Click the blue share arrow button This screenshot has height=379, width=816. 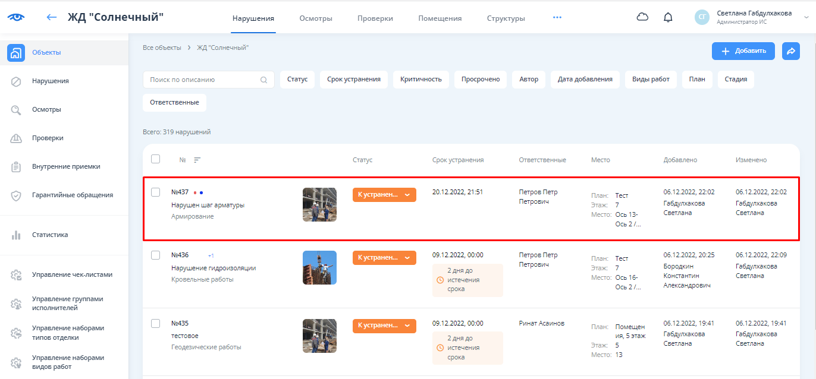(x=790, y=52)
